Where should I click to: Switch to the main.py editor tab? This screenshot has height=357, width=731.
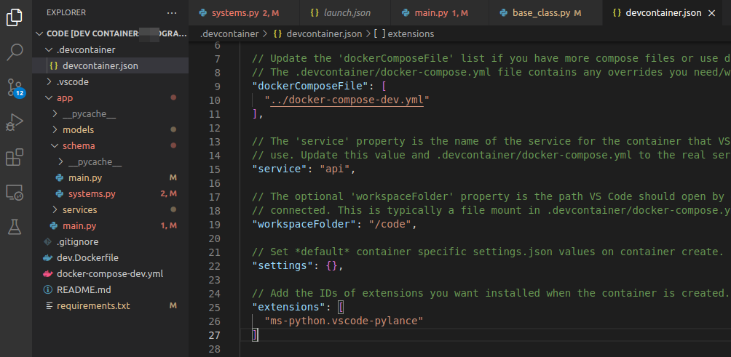(x=438, y=13)
